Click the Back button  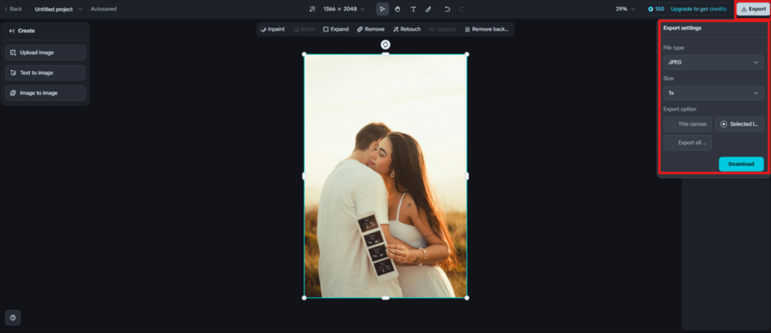click(x=13, y=9)
